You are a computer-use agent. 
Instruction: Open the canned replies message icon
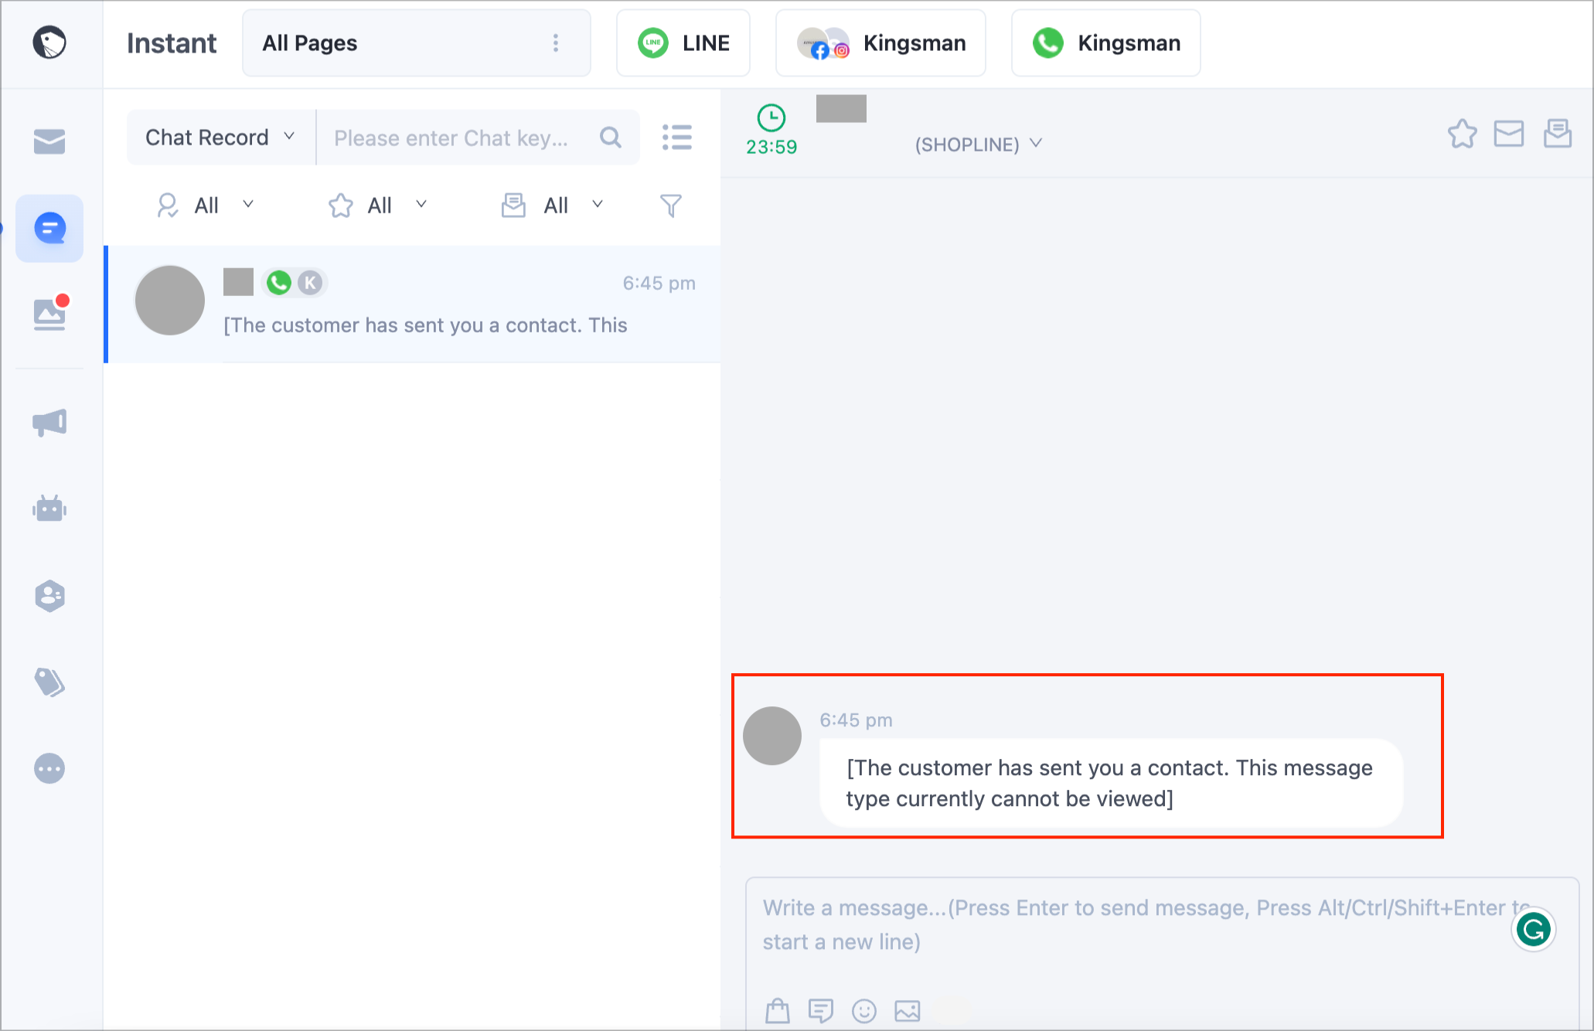821,1010
